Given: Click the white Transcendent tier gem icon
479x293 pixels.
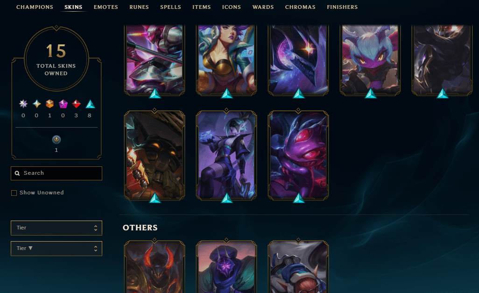Looking at the screenshot, I should pos(23,104).
